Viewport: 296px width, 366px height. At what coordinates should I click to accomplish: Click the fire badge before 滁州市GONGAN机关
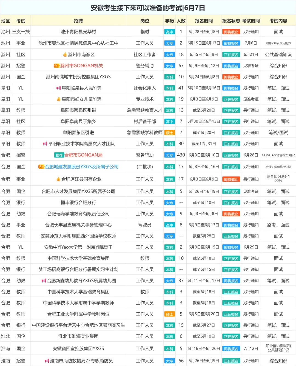(56, 66)
